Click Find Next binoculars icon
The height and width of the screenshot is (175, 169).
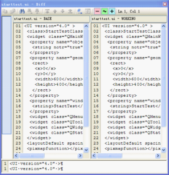pos(29,12)
